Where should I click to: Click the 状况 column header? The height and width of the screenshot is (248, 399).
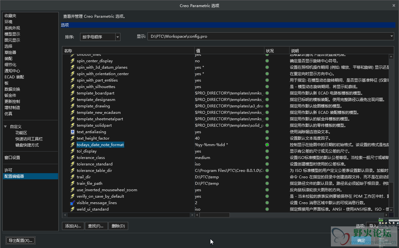click(277, 51)
